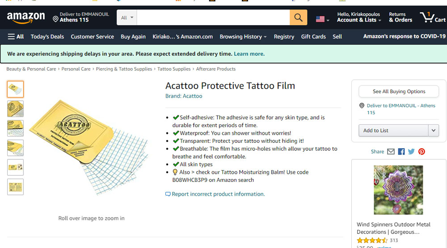Image resolution: width=447 pixels, height=248 pixels.
Task: Click in the Amazon search field
Action: 213,18
